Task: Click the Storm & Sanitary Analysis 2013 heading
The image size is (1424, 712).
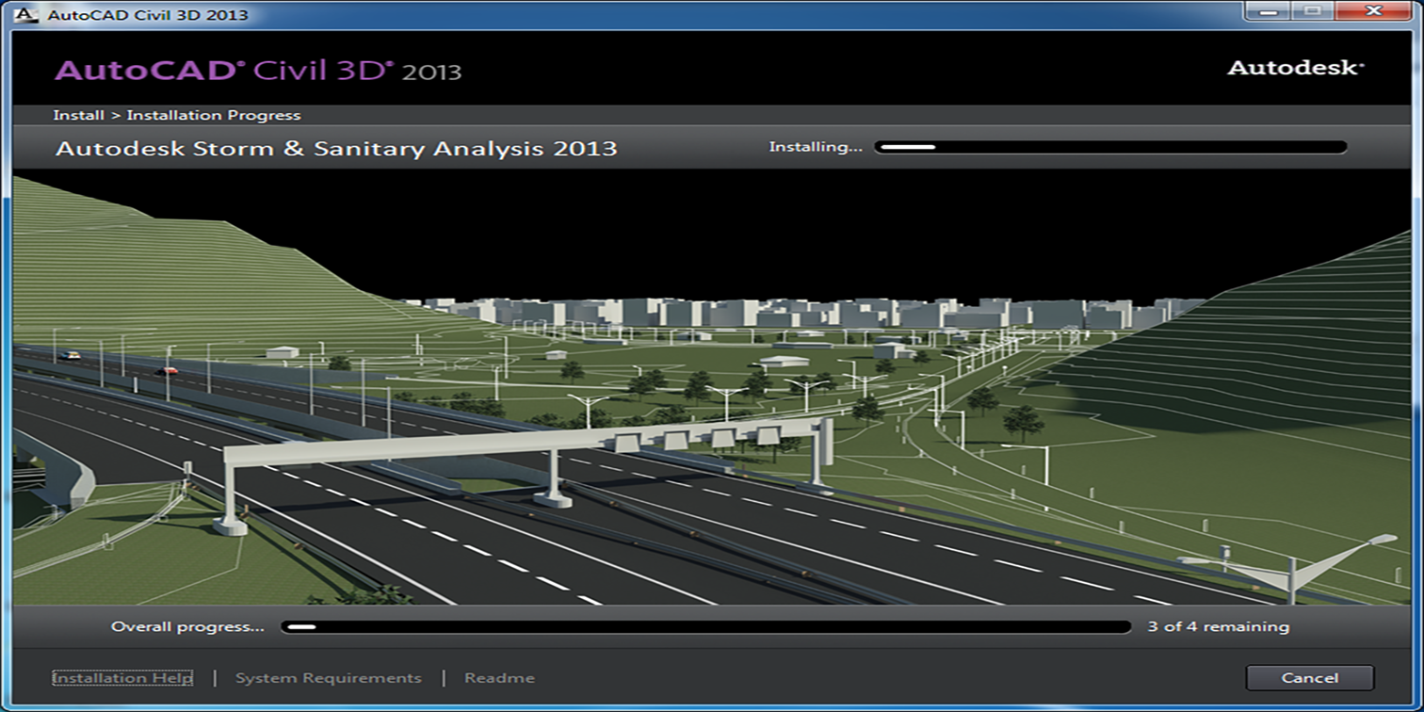Action: [x=336, y=148]
